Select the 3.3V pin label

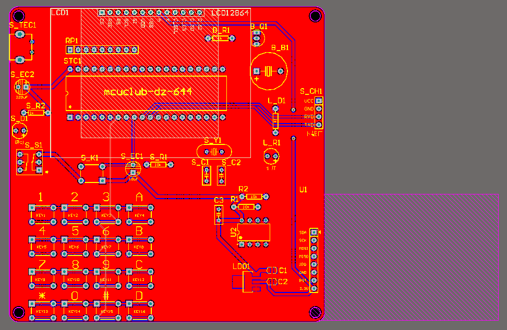coord(304,289)
